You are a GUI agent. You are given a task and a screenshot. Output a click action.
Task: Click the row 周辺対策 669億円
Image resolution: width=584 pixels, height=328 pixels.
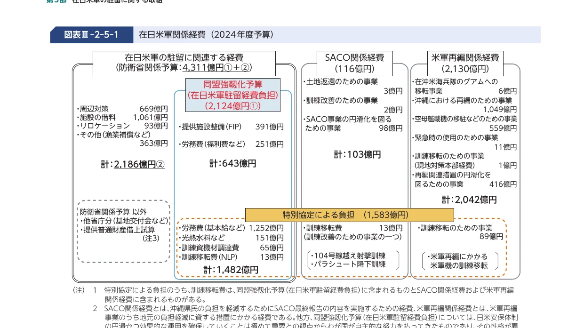pos(122,109)
